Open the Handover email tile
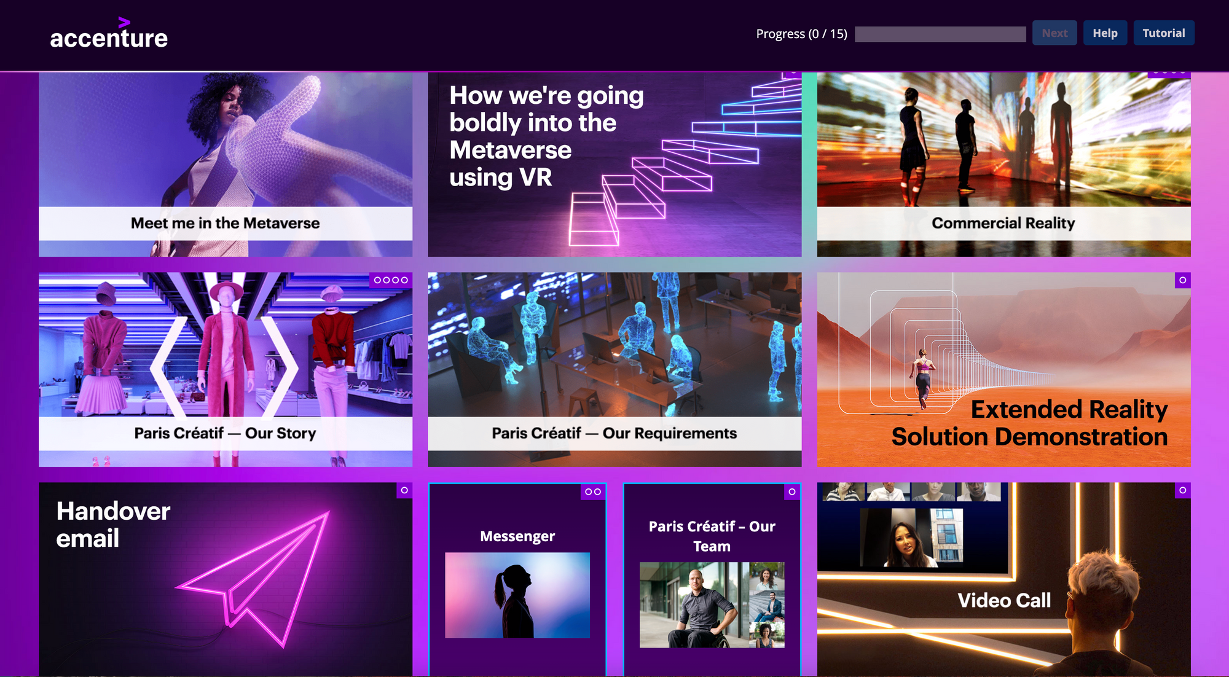1229x677 pixels. coord(226,579)
